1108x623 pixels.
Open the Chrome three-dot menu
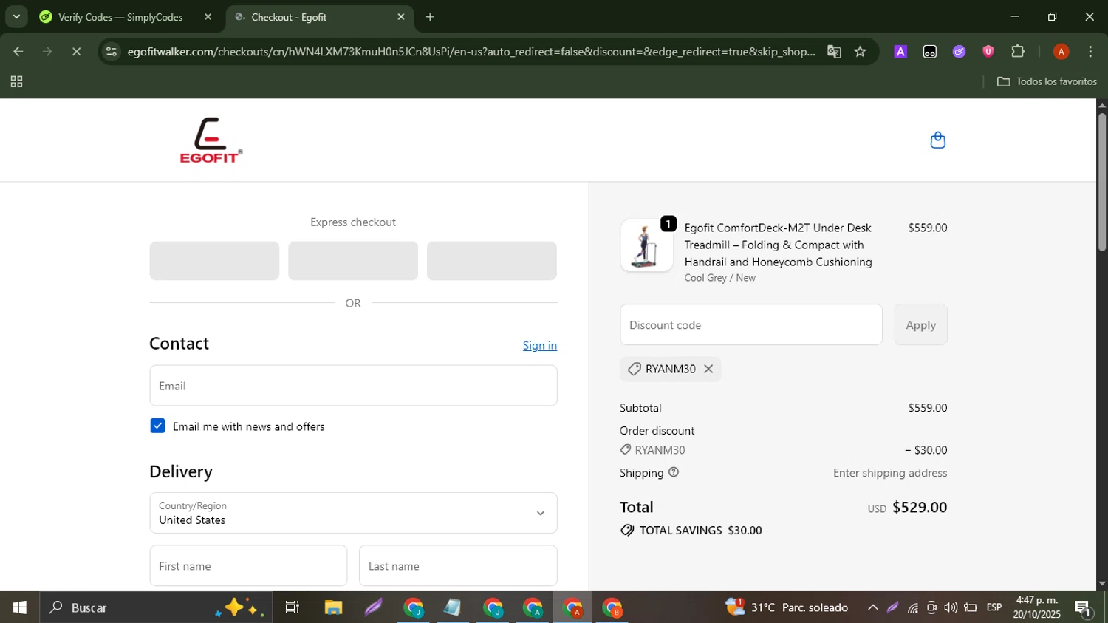point(1090,52)
